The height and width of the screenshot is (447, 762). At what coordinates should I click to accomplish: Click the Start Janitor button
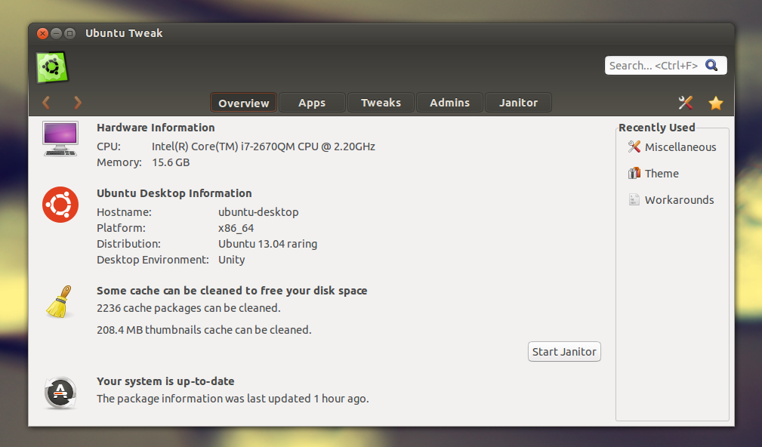pos(564,352)
